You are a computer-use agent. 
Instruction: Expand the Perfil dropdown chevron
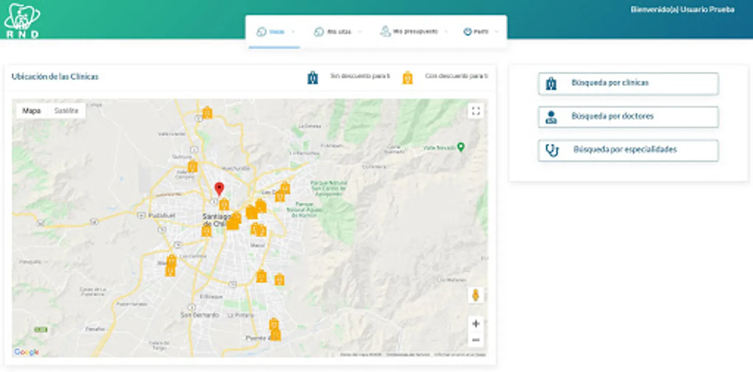497,32
